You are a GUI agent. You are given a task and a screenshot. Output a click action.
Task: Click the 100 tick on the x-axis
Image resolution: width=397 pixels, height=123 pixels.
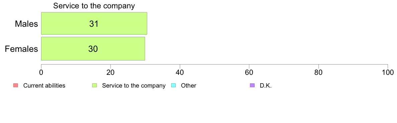tap(388, 72)
